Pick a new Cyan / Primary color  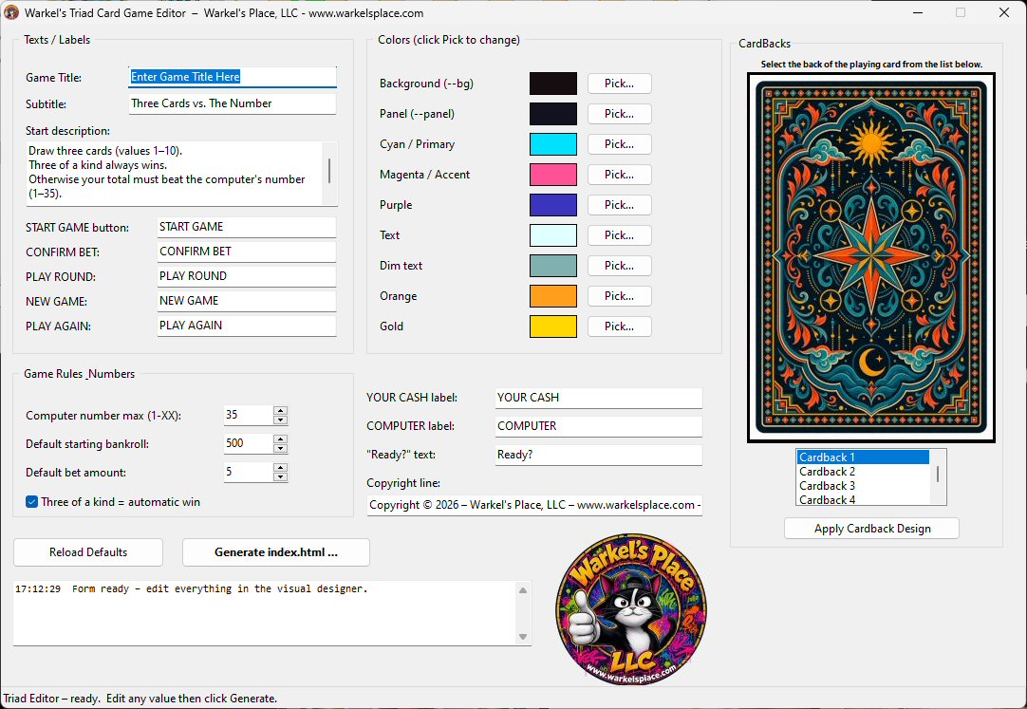tap(619, 144)
